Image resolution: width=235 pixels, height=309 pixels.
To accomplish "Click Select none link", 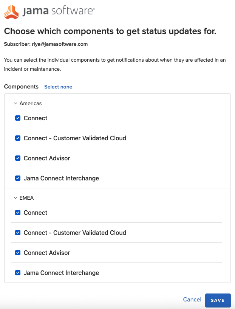I will 58,87.
